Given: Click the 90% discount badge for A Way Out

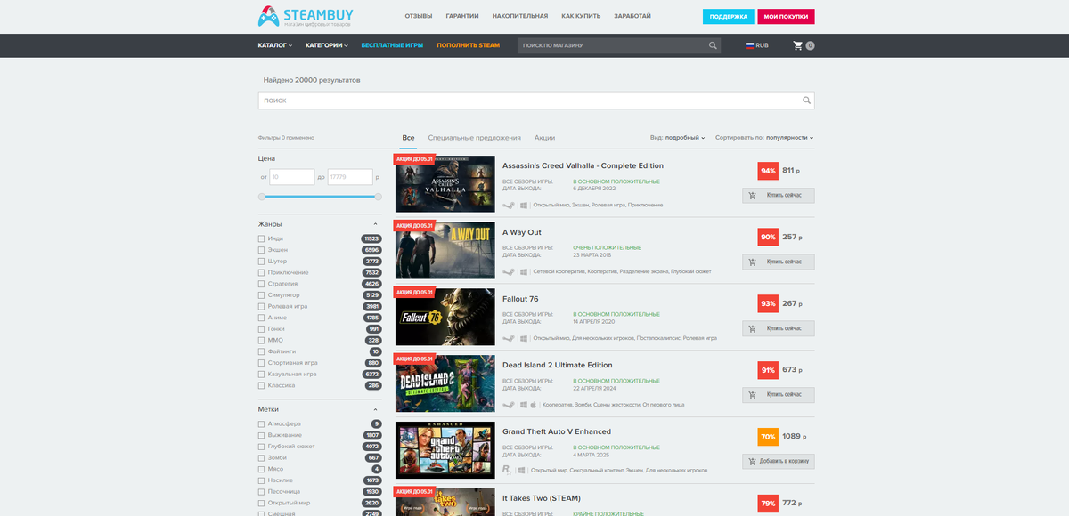Looking at the screenshot, I should pyautogui.click(x=768, y=238).
